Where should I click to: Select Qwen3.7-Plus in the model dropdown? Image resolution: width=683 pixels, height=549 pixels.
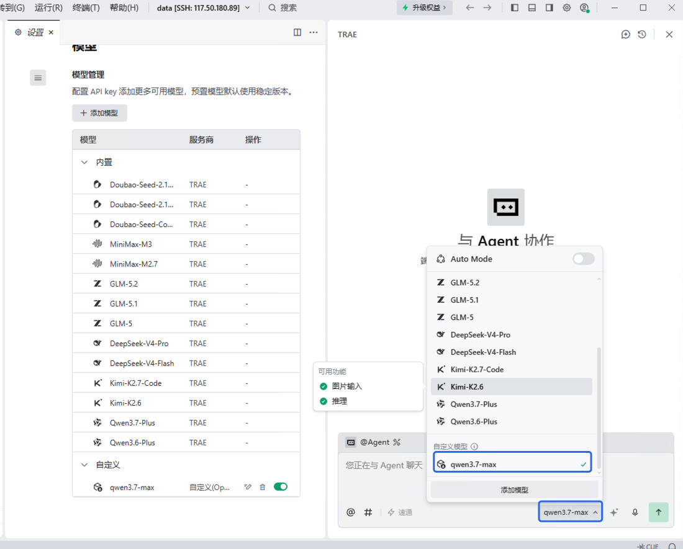(512, 404)
